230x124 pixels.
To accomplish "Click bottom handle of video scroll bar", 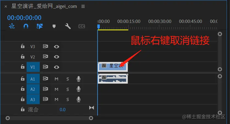I will (x=220, y=69).
